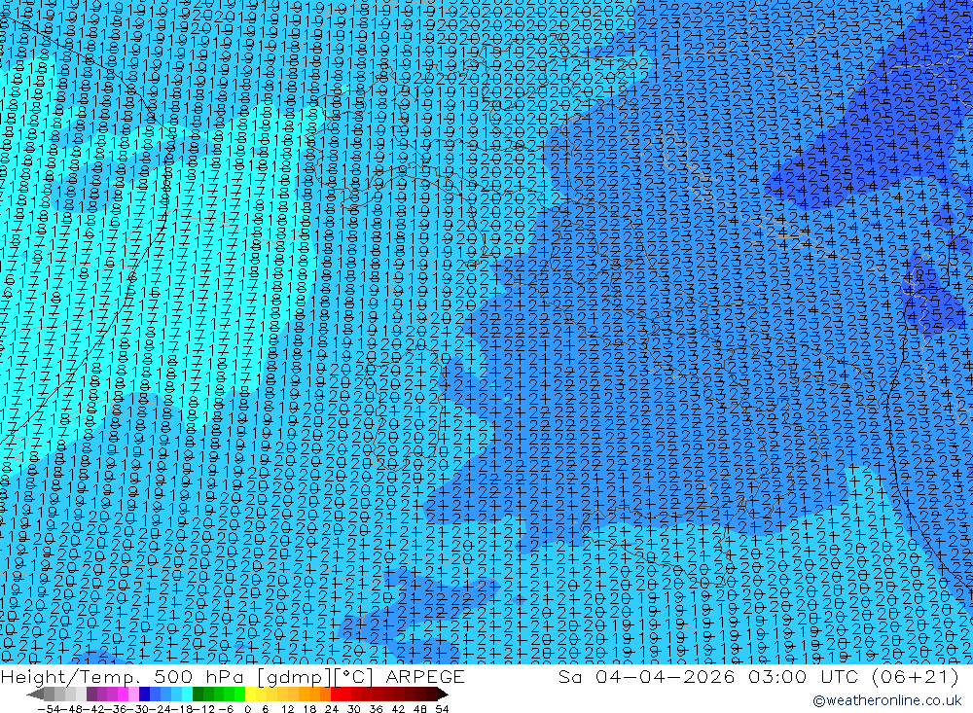Pick the cyan swatch above -18 on legend
Screen dimensions: 973x713
pyautogui.click(x=187, y=695)
